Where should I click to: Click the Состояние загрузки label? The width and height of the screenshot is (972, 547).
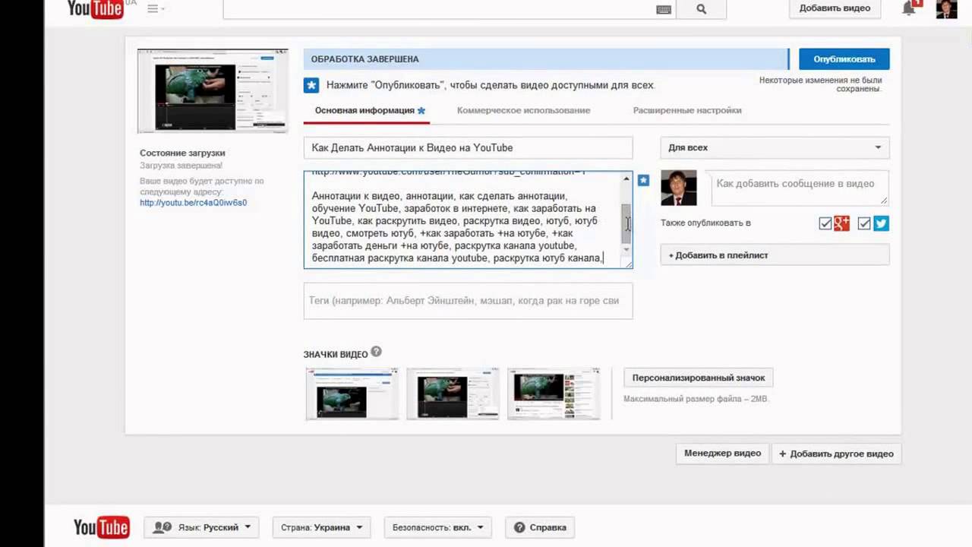182,153
